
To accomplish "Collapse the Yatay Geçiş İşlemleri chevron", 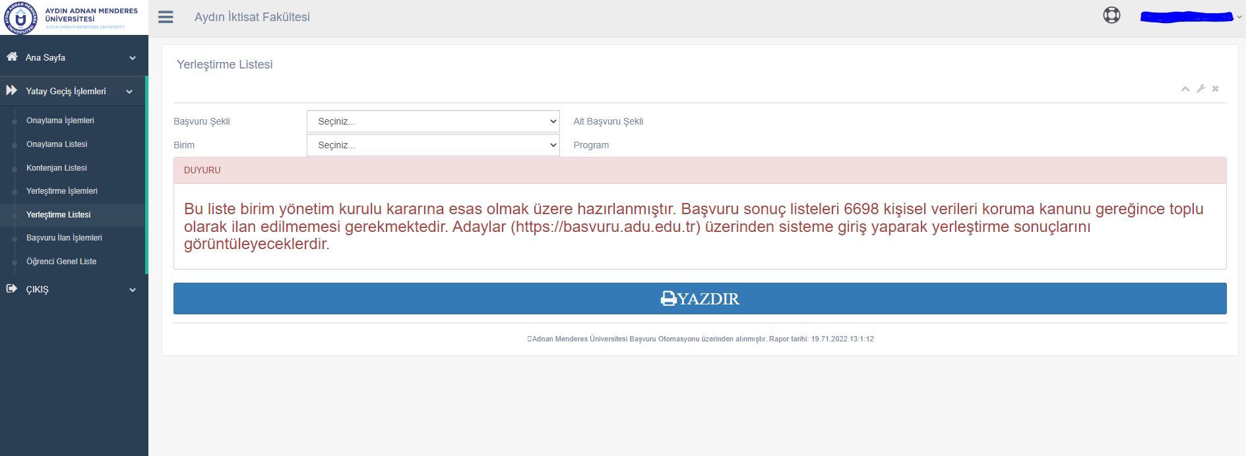I will click(x=129, y=92).
